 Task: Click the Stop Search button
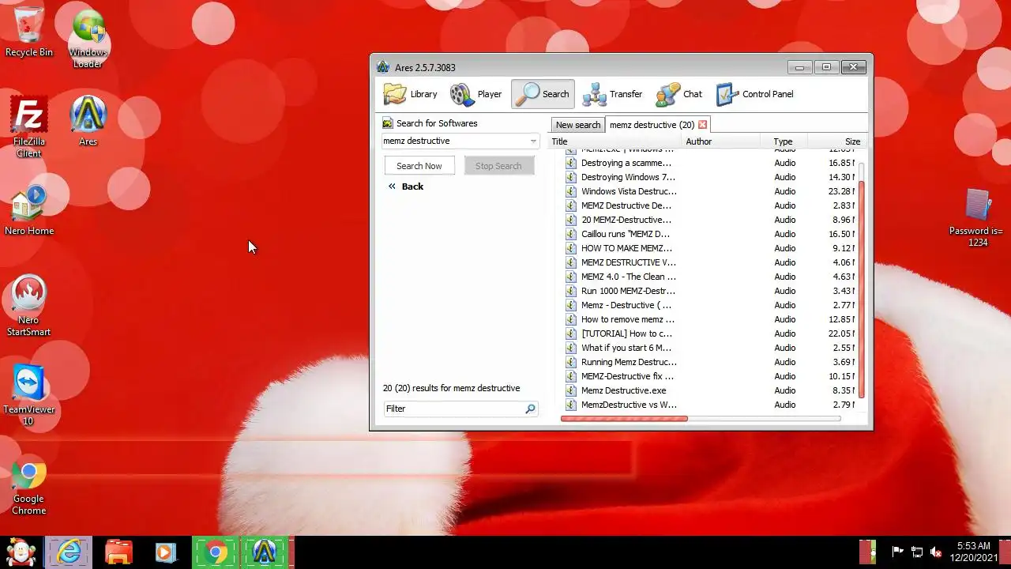click(x=498, y=166)
